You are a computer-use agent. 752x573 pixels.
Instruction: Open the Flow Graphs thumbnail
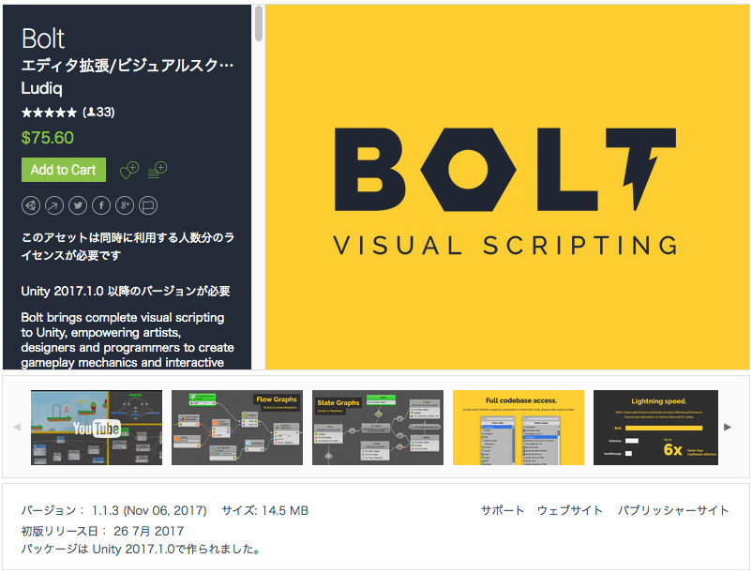click(x=237, y=428)
